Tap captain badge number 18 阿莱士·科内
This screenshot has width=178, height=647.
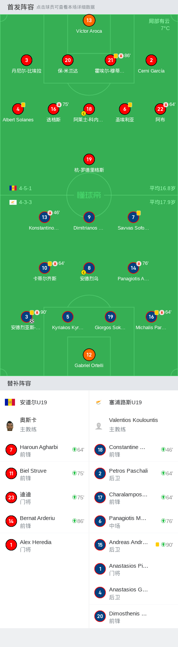(89, 109)
